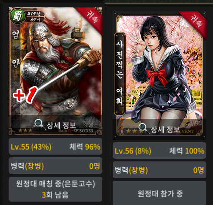Click 원정대 매칭 중(은둔고수) status box
The width and height of the screenshot is (213, 205).
click(55, 189)
